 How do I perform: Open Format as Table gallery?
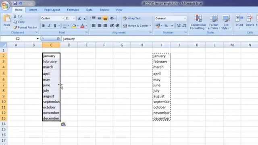coord(214,22)
